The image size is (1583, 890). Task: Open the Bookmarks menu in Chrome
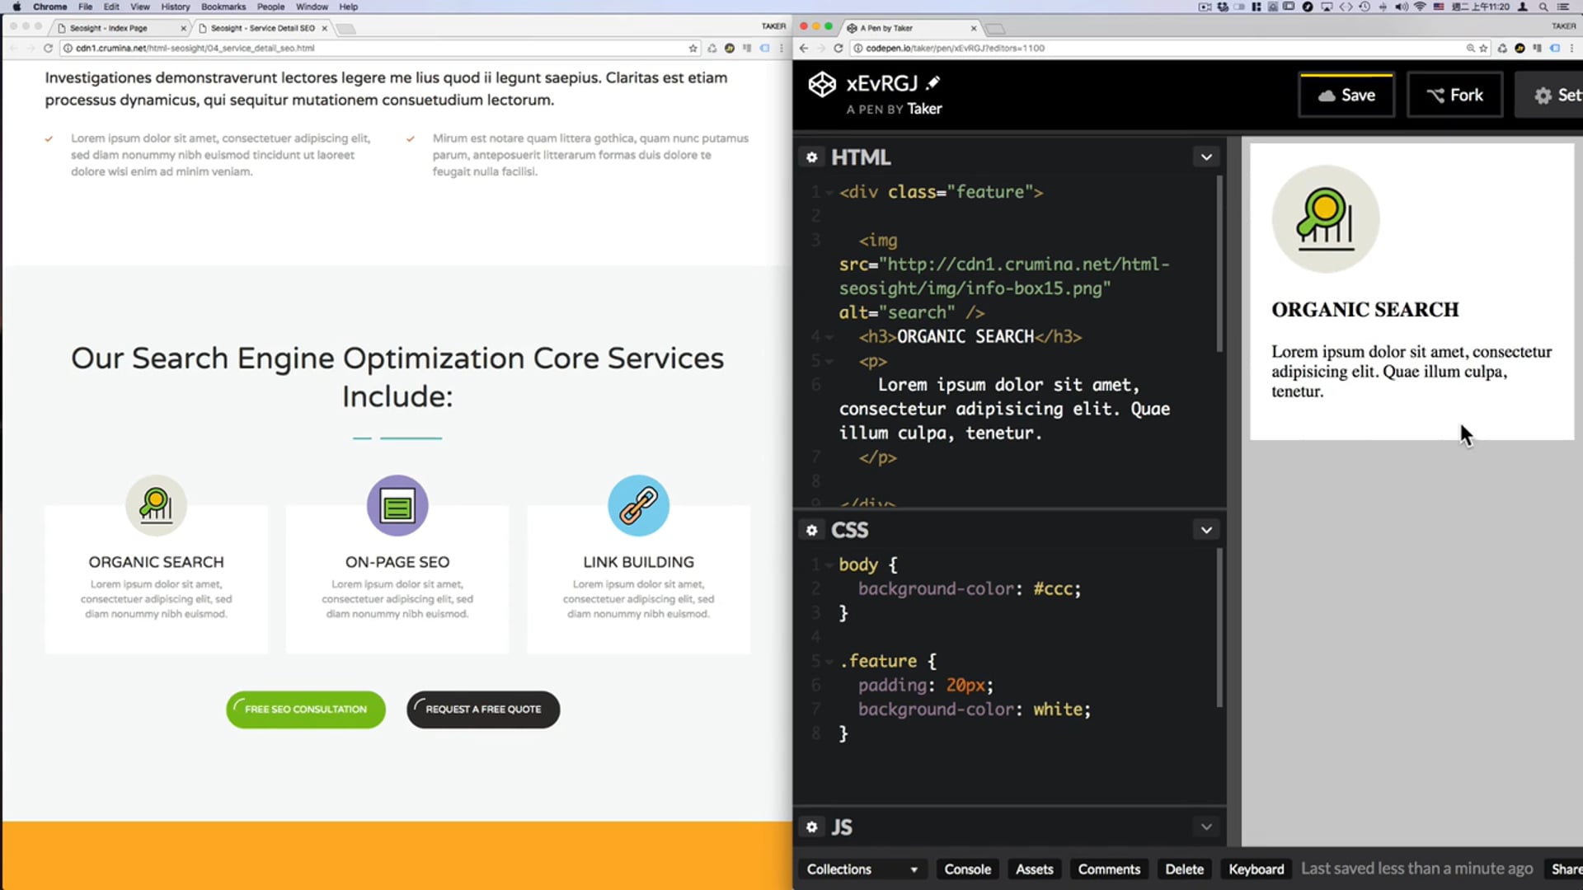click(x=223, y=7)
